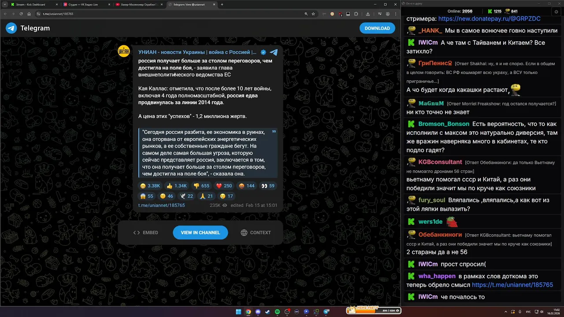Click the UNIAN channel avatar
This screenshot has width=564, height=317.
124,51
